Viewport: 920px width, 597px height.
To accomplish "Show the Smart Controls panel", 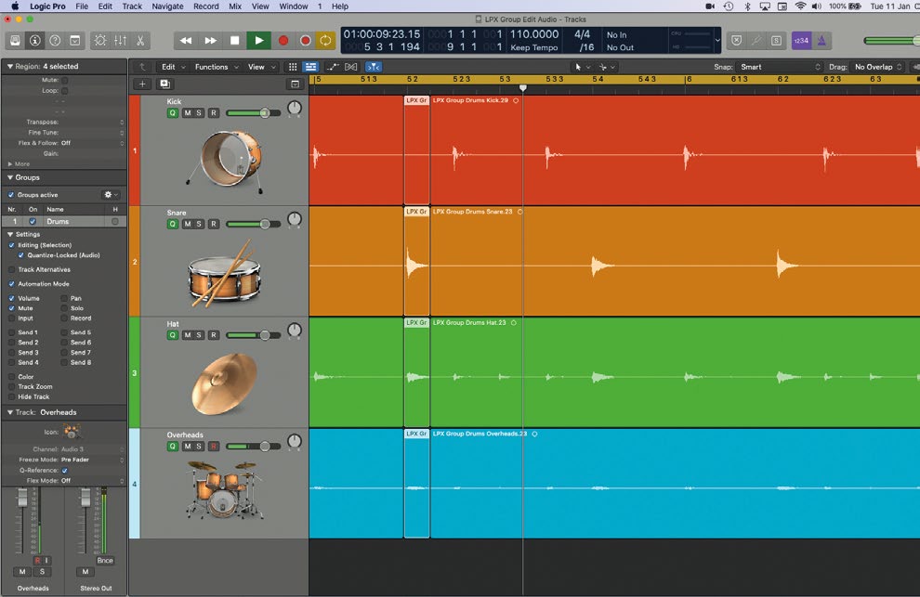I will pyautogui.click(x=100, y=41).
